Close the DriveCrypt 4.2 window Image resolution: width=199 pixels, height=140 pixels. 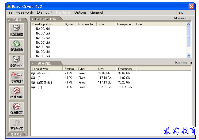(191, 6)
